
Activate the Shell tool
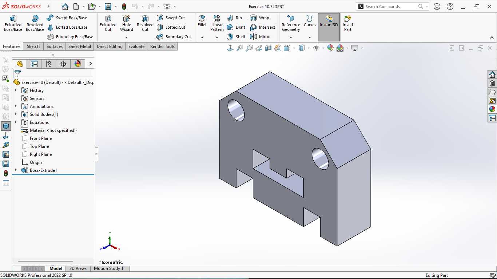coord(236,37)
